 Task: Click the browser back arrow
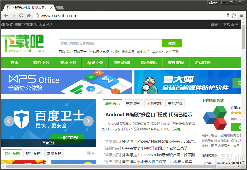point(6,16)
